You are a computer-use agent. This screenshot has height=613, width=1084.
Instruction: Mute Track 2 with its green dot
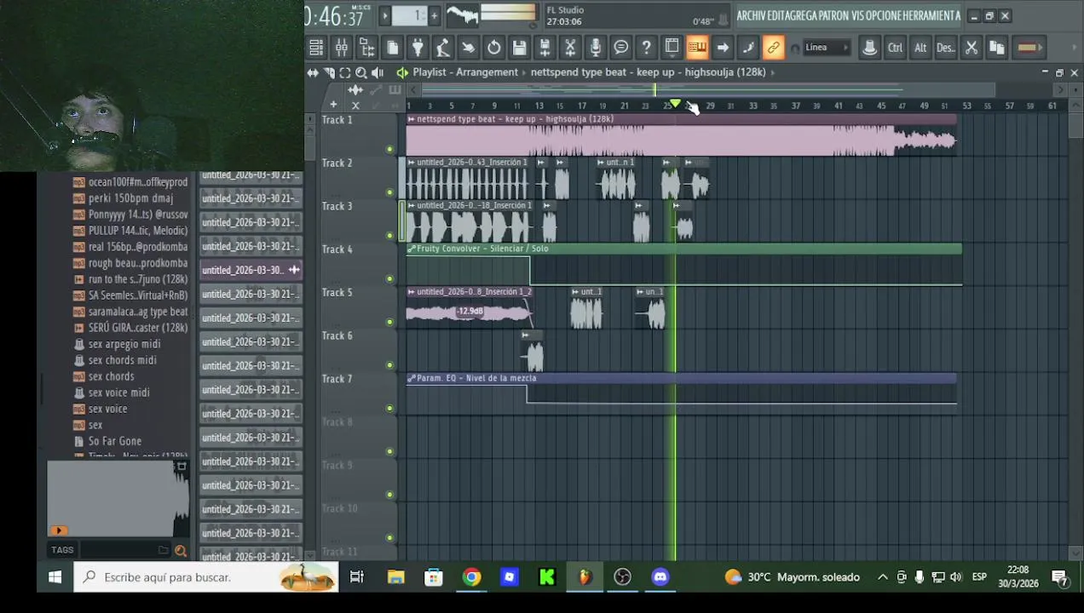coord(389,192)
